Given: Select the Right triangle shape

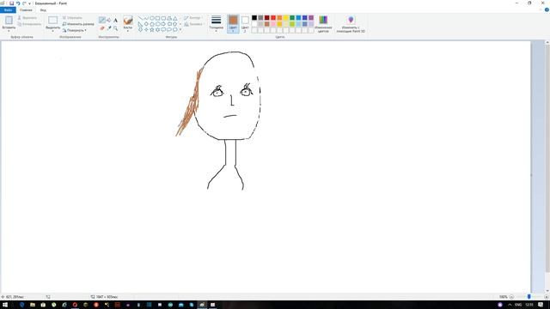Looking at the screenshot, I should tap(140, 24).
